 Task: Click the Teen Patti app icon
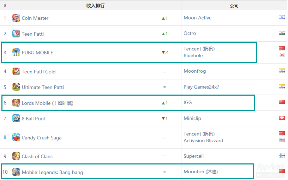click(16, 34)
